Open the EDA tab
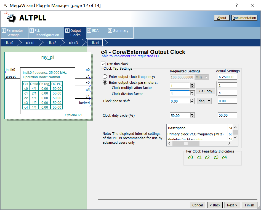Image resolution: width=261 pixels, height=210 pixels. pos(96,33)
